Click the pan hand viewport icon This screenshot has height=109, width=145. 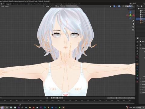coord(133,24)
